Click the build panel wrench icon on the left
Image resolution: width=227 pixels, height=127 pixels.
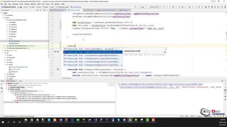[1, 84]
